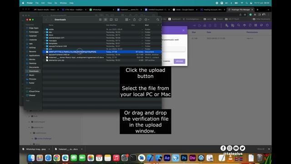This screenshot has width=291, height=164.
Task: Expand the macapps folder
Action: coord(45,41)
